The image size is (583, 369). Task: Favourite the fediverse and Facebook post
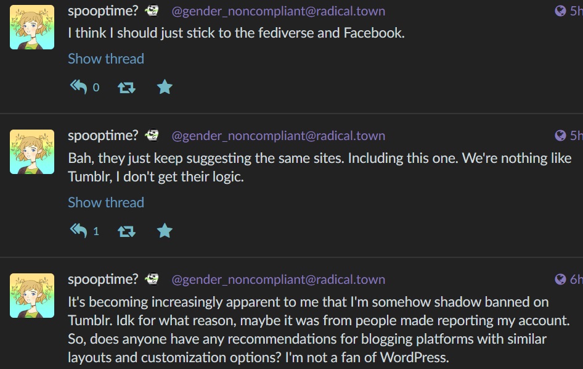(165, 87)
